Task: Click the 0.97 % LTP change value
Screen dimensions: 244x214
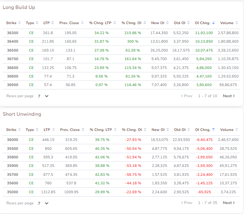Action: [101, 85]
